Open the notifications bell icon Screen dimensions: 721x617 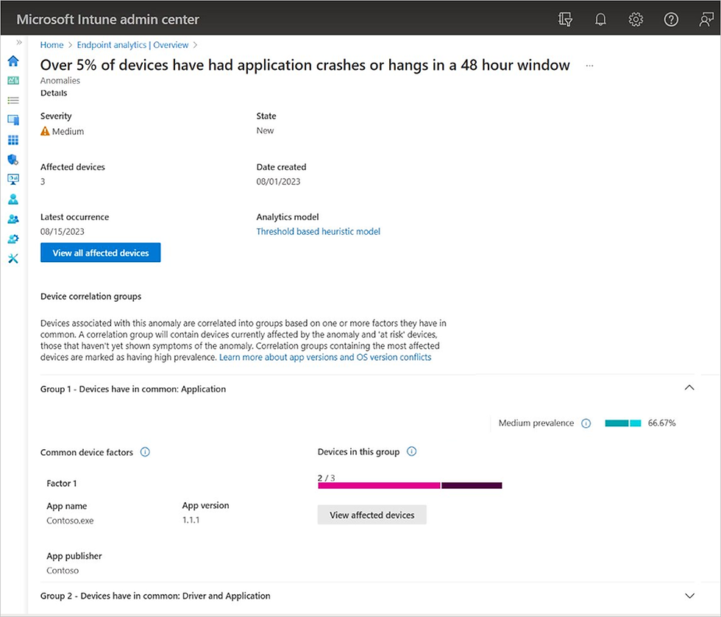(600, 19)
